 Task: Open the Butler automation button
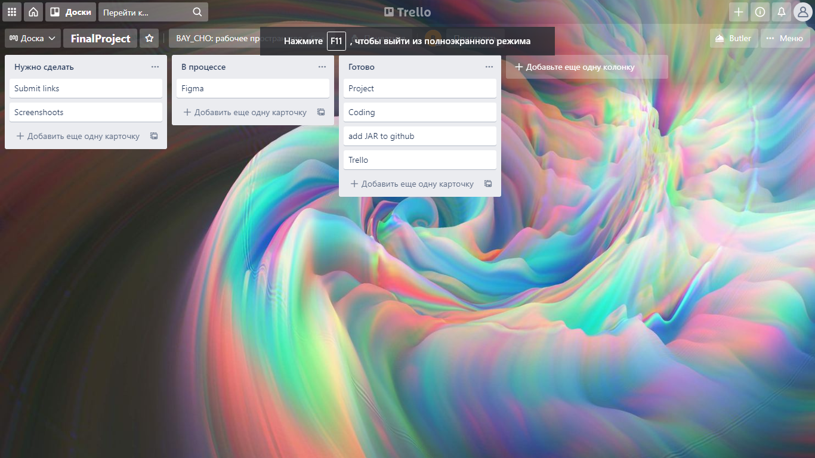733,38
